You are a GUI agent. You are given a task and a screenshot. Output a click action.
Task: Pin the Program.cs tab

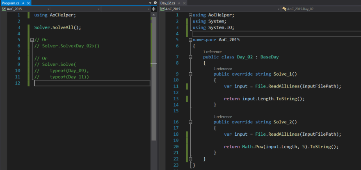tap(23, 3)
